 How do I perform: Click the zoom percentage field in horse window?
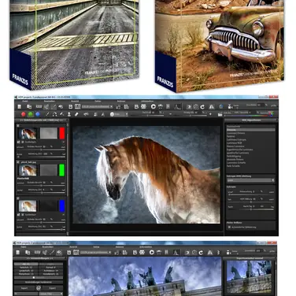(x=261, y=105)
